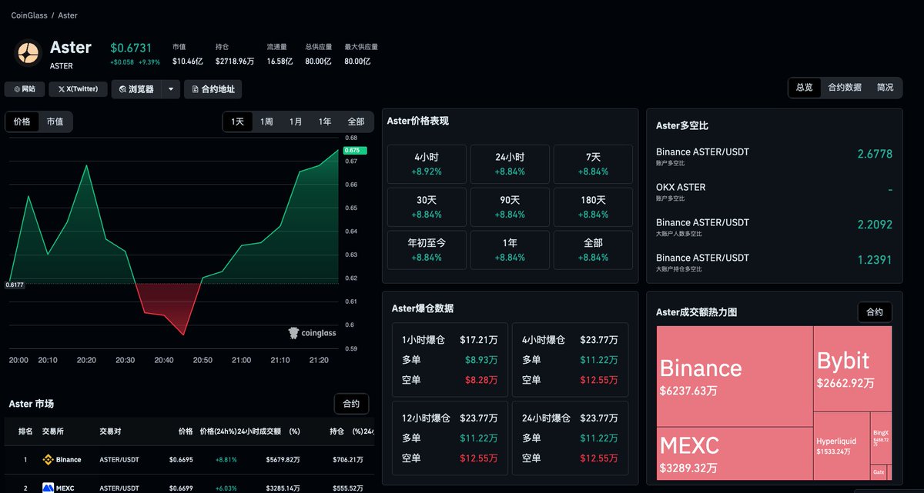Click the Aster breadcrumb link
This screenshot has width=924, height=493.
[x=68, y=15]
